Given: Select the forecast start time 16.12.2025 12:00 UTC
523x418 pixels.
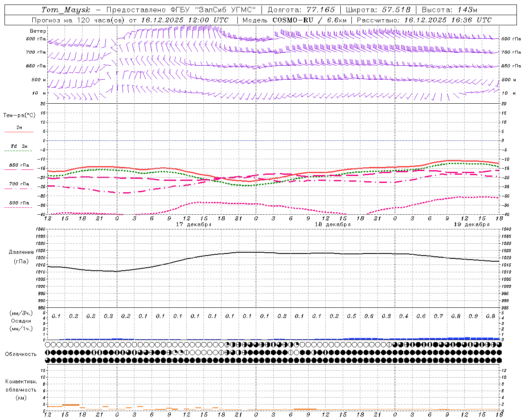Looking at the screenshot, I should tap(185, 20).
